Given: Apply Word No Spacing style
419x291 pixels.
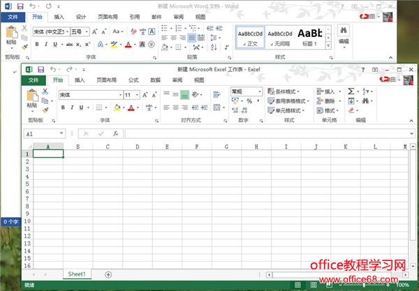Looking at the screenshot, I should (280, 38).
